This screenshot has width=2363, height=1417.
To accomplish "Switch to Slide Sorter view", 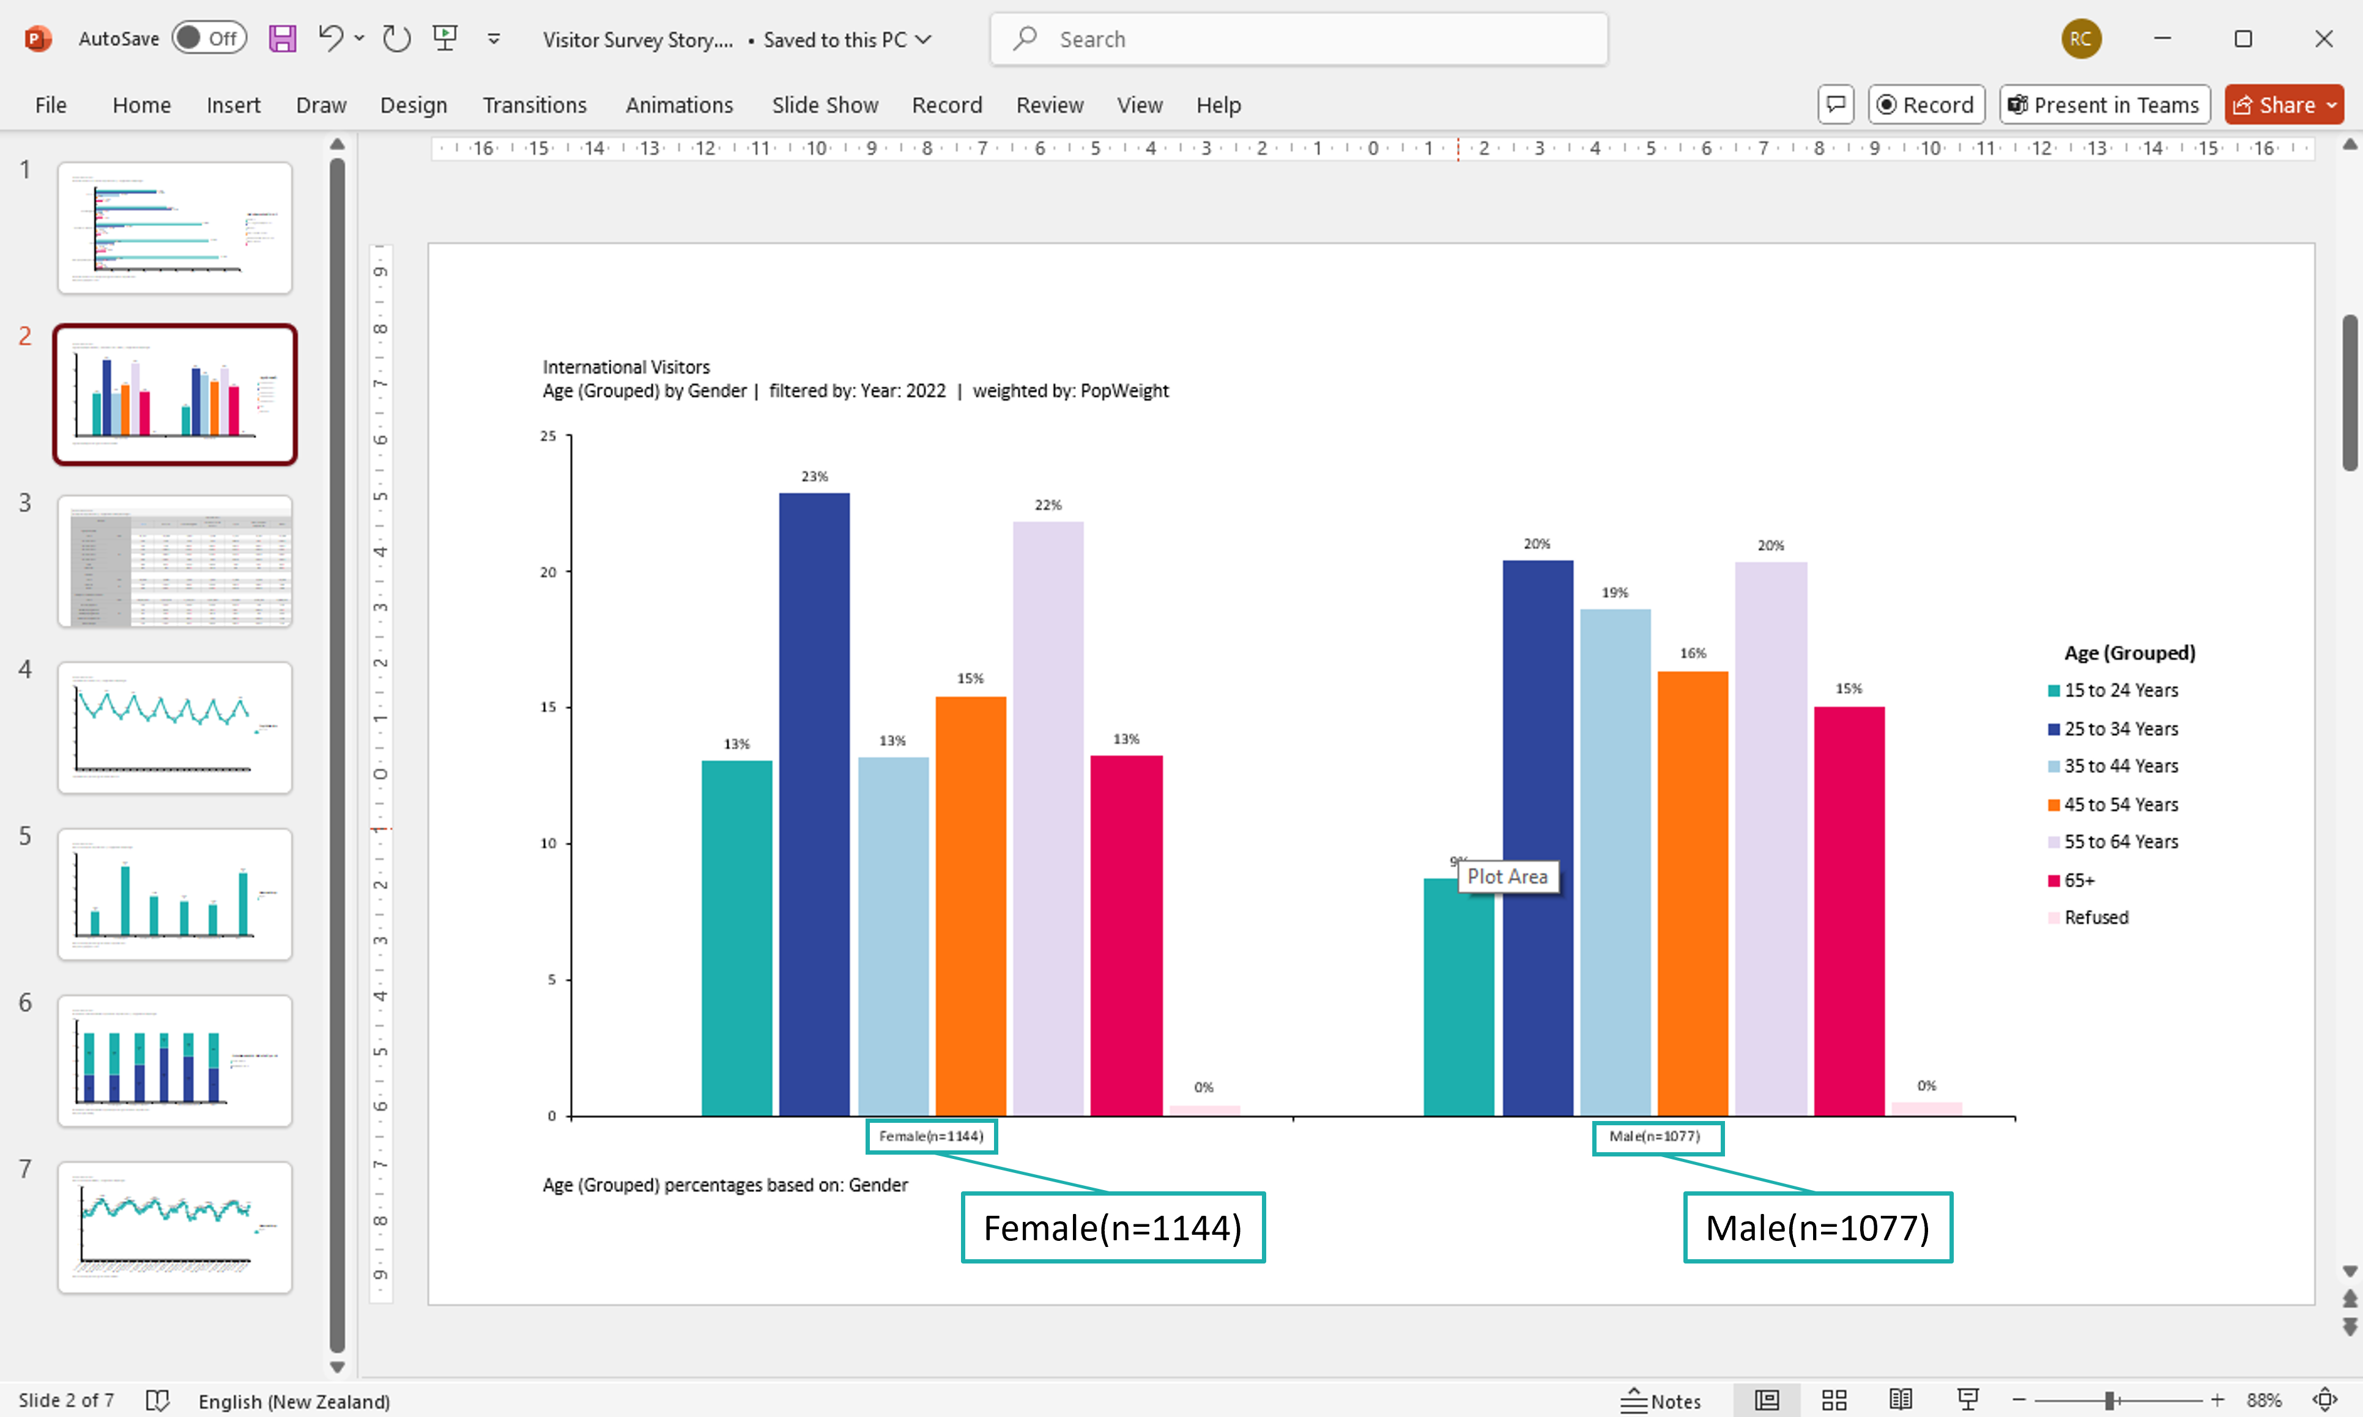I will 1834,1400.
